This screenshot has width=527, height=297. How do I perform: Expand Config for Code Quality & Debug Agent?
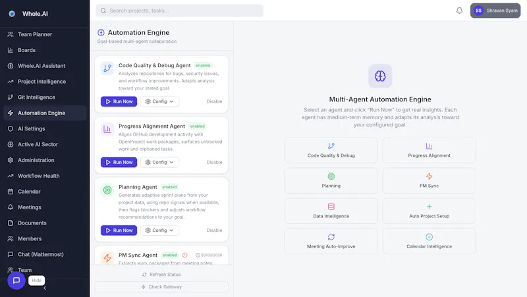click(159, 101)
